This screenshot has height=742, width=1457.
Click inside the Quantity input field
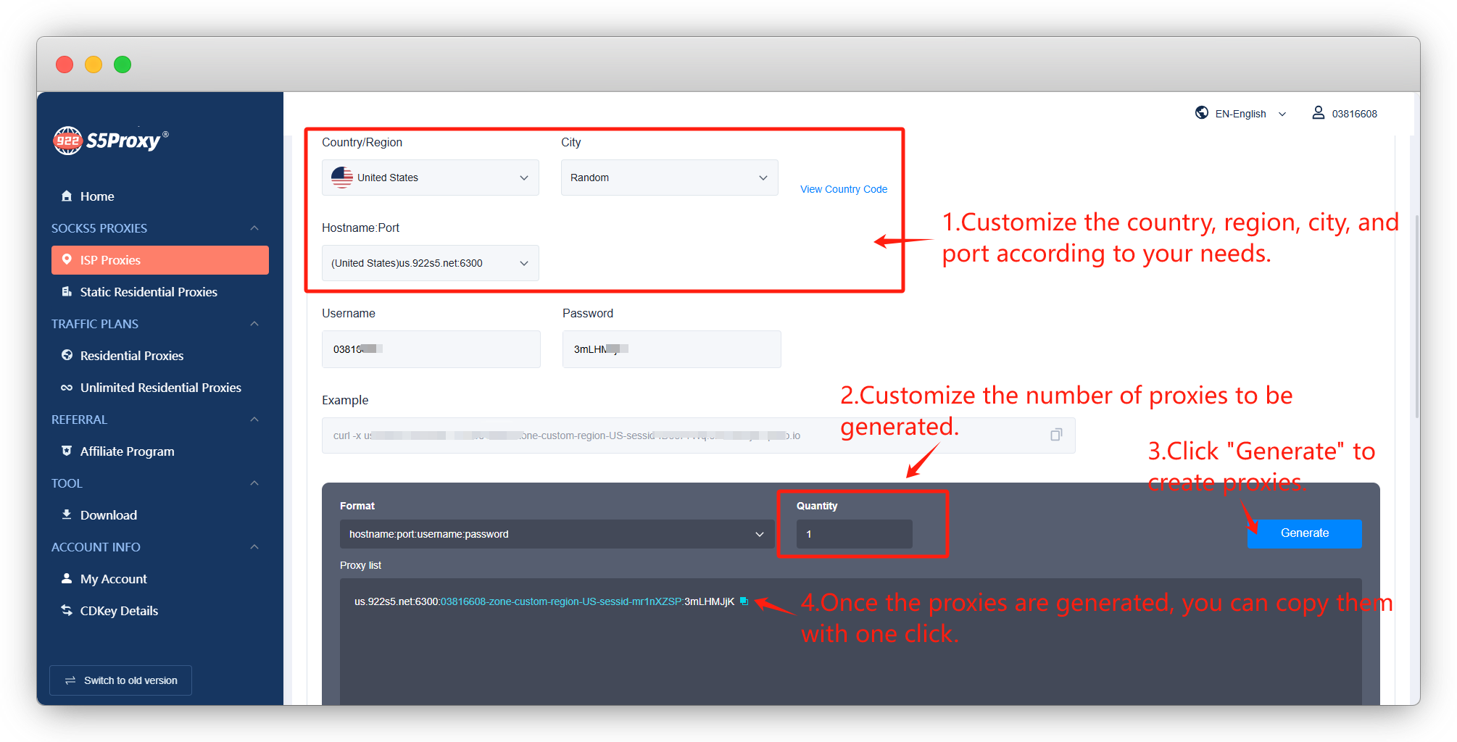(x=853, y=534)
